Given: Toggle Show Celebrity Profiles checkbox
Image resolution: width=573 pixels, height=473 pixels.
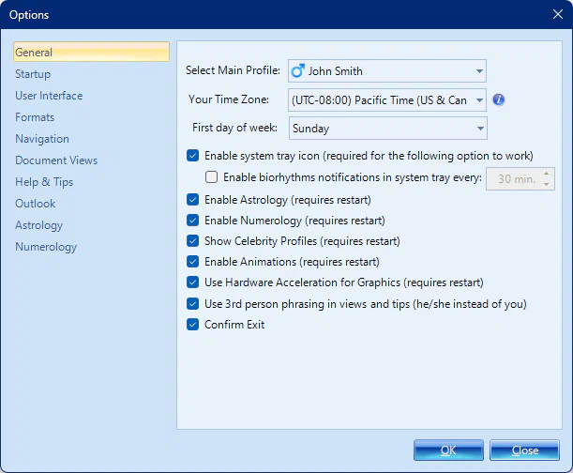Looking at the screenshot, I should pos(193,241).
